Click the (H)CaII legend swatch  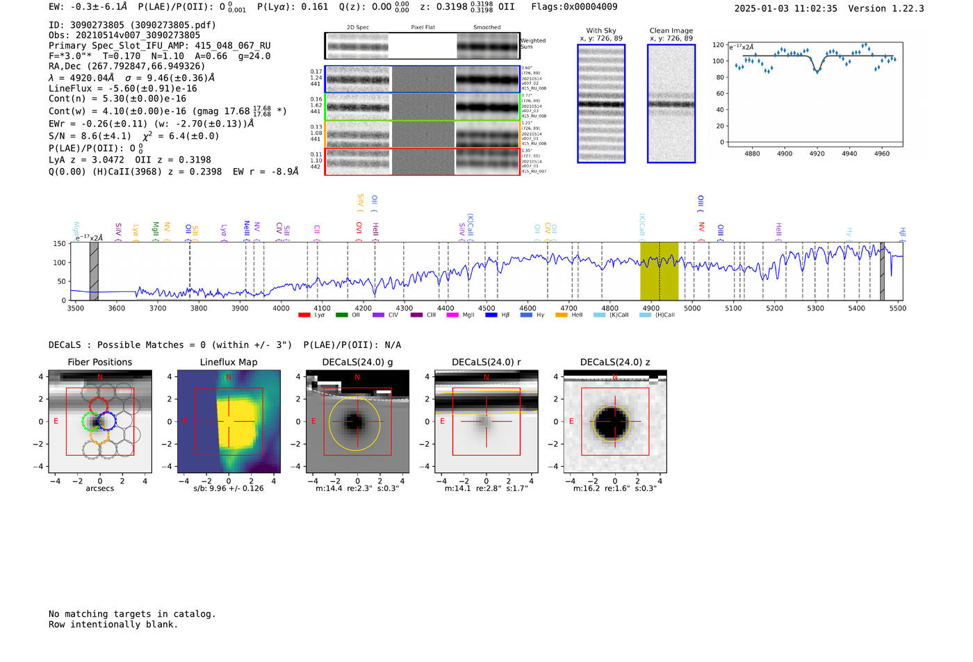click(646, 315)
